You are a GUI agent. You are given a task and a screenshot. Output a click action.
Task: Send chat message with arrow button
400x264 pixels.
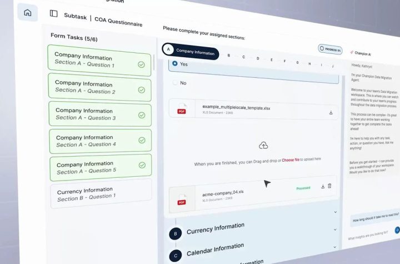click(397, 230)
